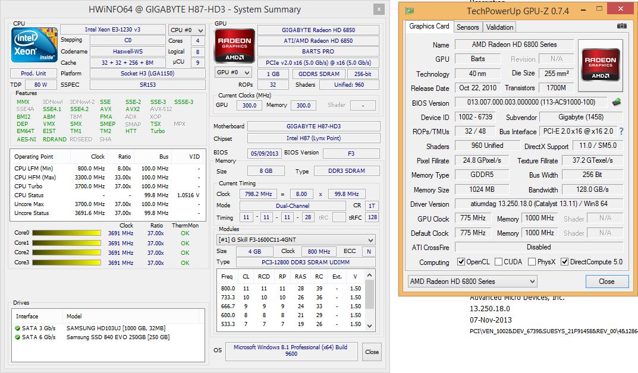Click the Codename Haswell-WS field

pos(127,52)
